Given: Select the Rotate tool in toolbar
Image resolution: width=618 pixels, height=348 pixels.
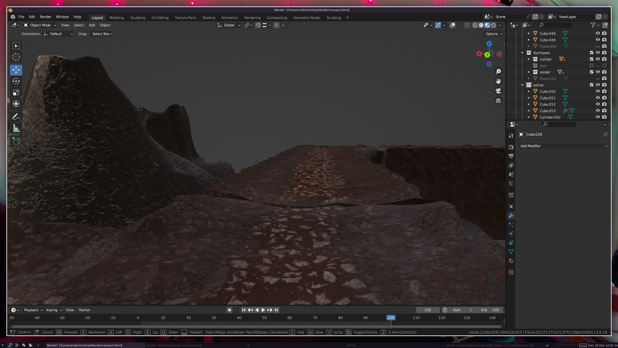Looking at the screenshot, I should [16, 81].
